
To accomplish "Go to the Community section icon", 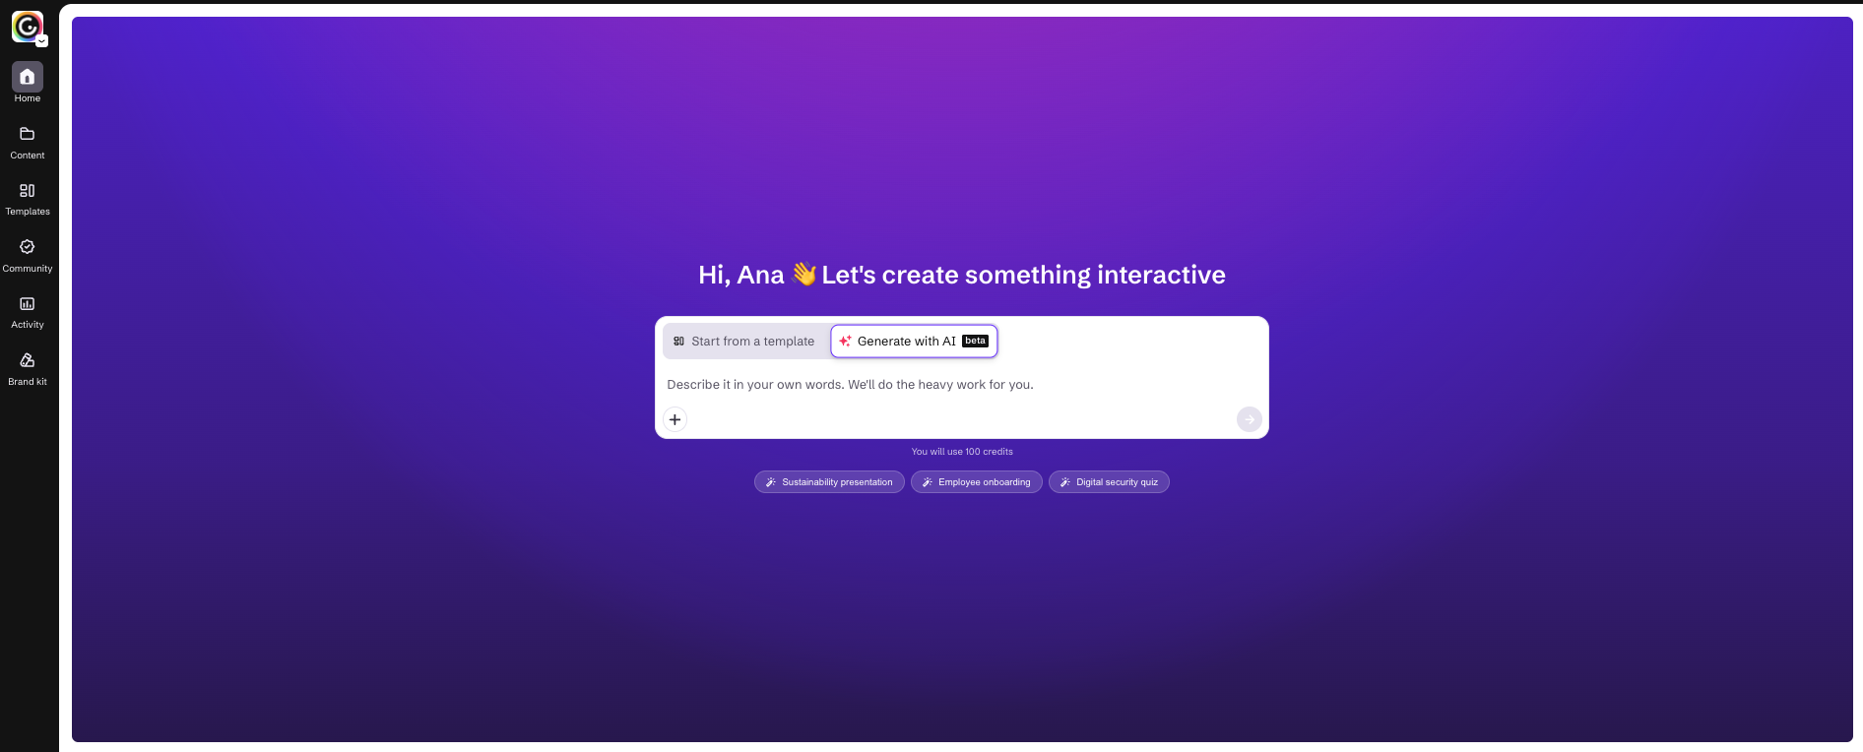I will coord(28,247).
